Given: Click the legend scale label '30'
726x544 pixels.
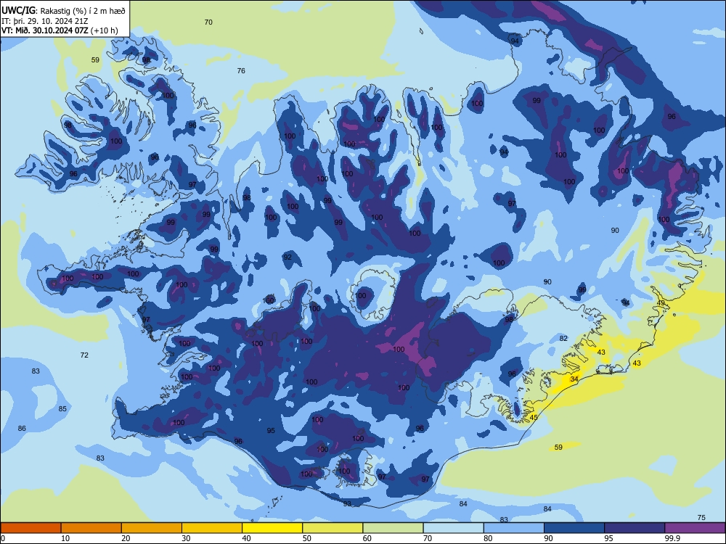Looking at the screenshot, I should [x=186, y=538].
